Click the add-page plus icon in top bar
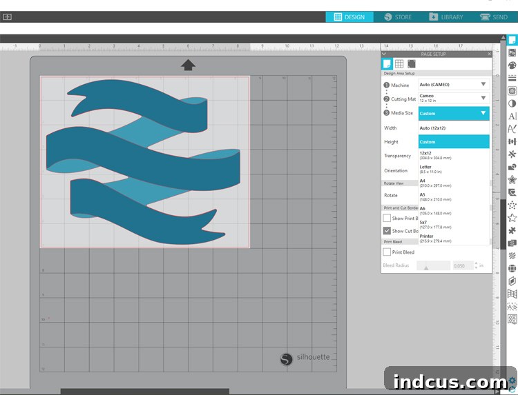 (8, 17)
